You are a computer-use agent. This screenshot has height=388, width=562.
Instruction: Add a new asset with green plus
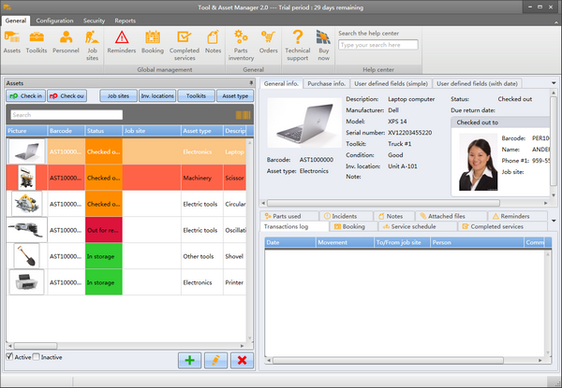click(190, 360)
